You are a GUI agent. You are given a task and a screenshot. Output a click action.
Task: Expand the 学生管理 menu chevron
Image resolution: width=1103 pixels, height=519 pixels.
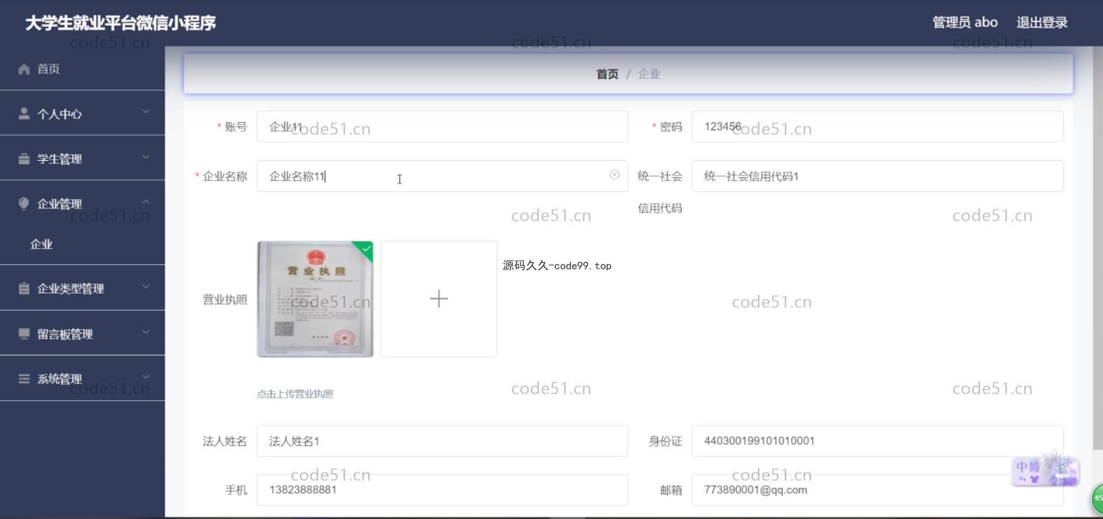[145, 157]
